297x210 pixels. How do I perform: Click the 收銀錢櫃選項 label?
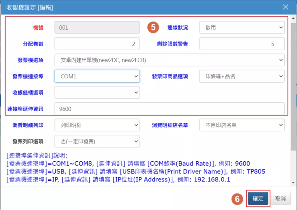click(x=28, y=93)
